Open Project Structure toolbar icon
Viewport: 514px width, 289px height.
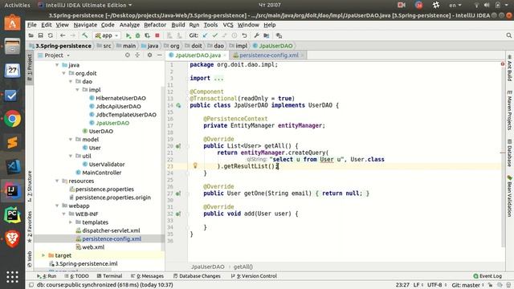[266, 35]
